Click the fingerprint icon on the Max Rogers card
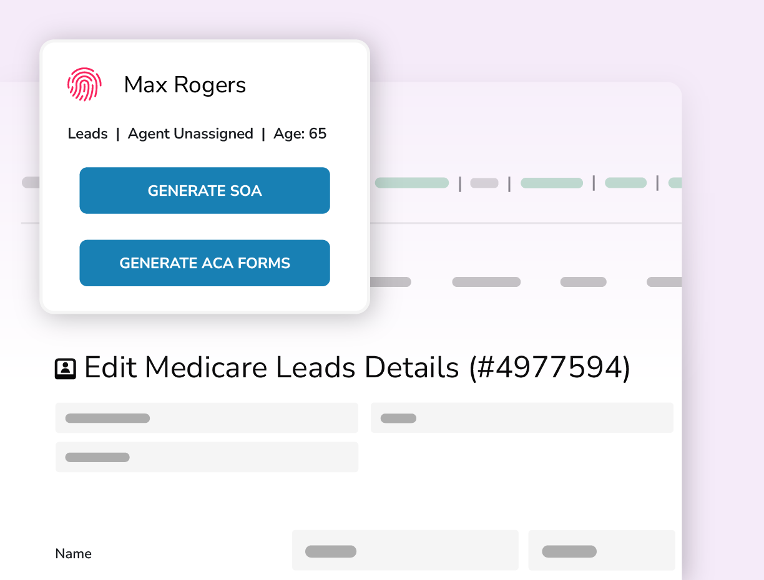 [x=84, y=84]
